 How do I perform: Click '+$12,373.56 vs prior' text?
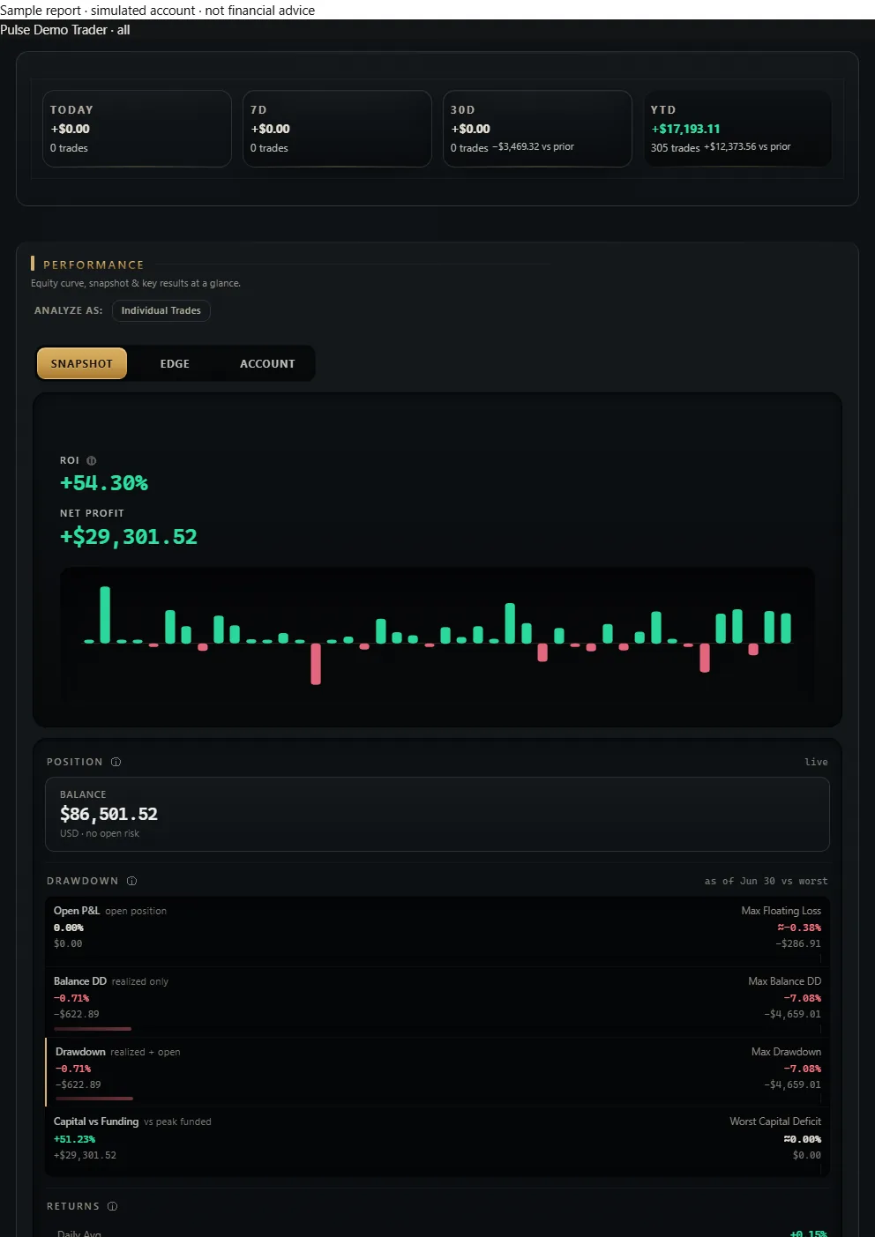coord(747,146)
